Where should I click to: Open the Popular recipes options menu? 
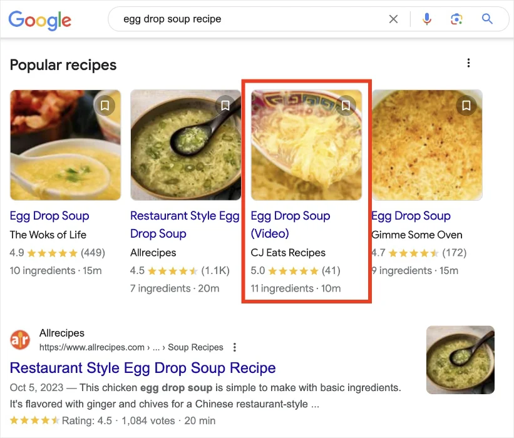click(468, 63)
